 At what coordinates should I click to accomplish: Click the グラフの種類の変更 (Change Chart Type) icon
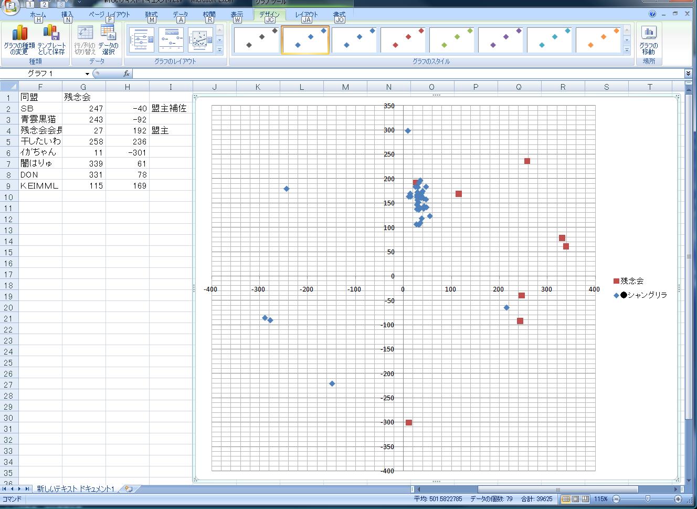pyautogui.click(x=19, y=40)
